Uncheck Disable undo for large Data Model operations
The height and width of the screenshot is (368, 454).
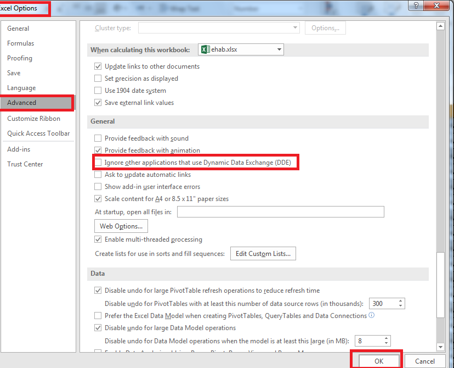coord(98,328)
